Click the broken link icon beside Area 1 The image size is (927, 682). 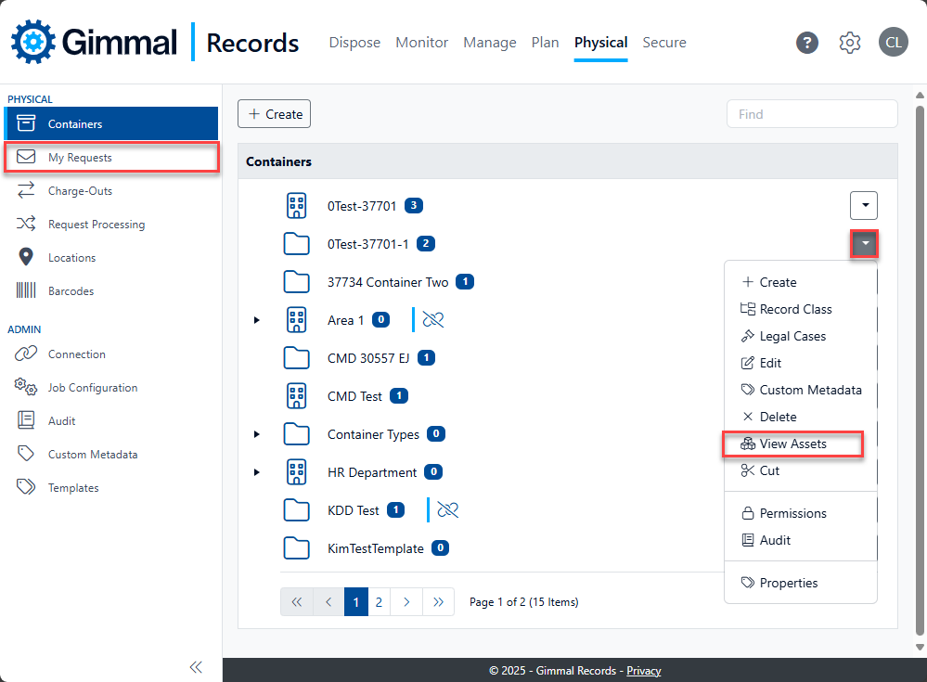coord(432,320)
